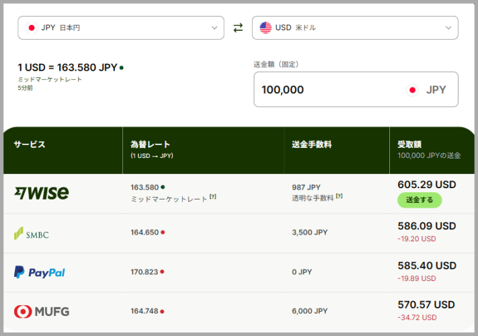Click the SMBC fee 3,500 JPY
The height and width of the screenshot is (336, 478).
click(x=310, y=233)
